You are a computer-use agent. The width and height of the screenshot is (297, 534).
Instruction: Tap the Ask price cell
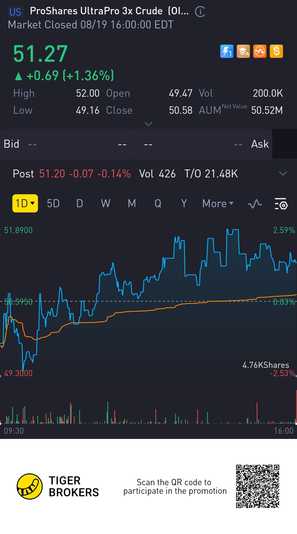pos(204,144)
